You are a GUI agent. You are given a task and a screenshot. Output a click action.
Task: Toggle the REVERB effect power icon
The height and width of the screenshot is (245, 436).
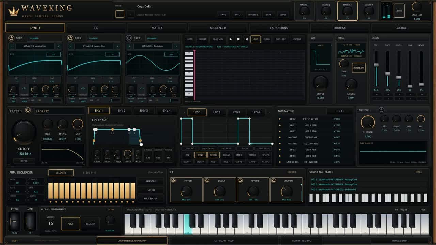click(x=240, y=181)
